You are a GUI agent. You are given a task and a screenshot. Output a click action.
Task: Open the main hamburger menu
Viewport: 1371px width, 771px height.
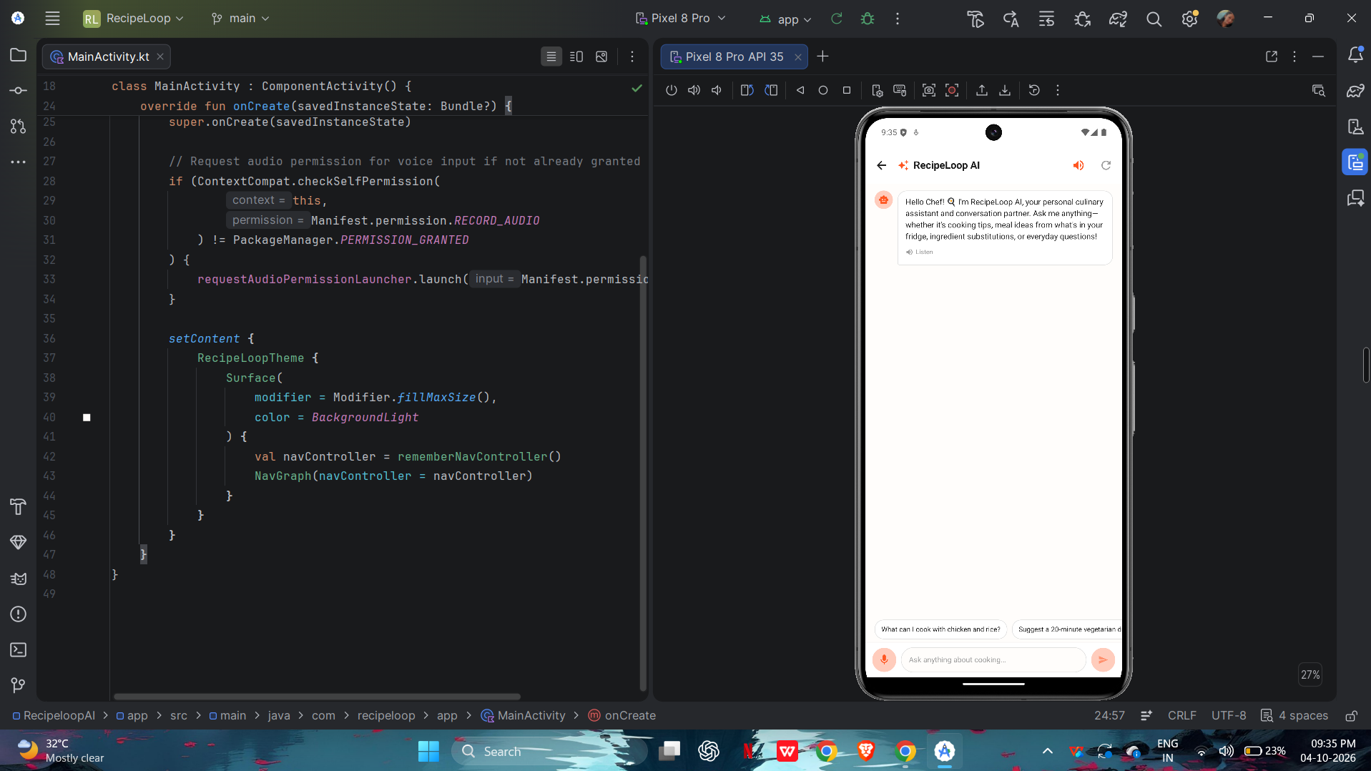point(52,19)
